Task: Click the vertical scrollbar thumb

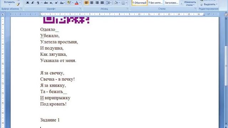Action: pyautogui.click(x=226, y=65)
